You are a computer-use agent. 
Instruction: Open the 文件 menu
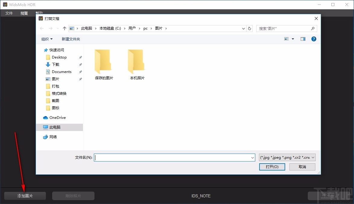coord(9,13)
